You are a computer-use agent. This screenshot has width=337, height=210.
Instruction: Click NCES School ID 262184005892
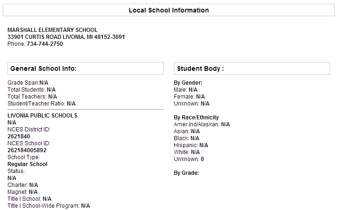pos(27,150)
